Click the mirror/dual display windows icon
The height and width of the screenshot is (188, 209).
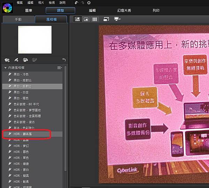pos(106,19)
